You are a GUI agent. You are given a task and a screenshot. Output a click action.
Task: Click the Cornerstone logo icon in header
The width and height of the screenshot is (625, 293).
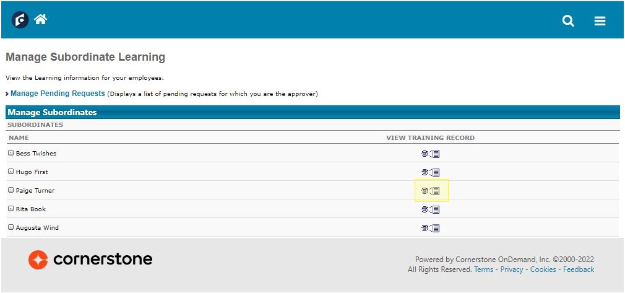[x=20, y=20]
